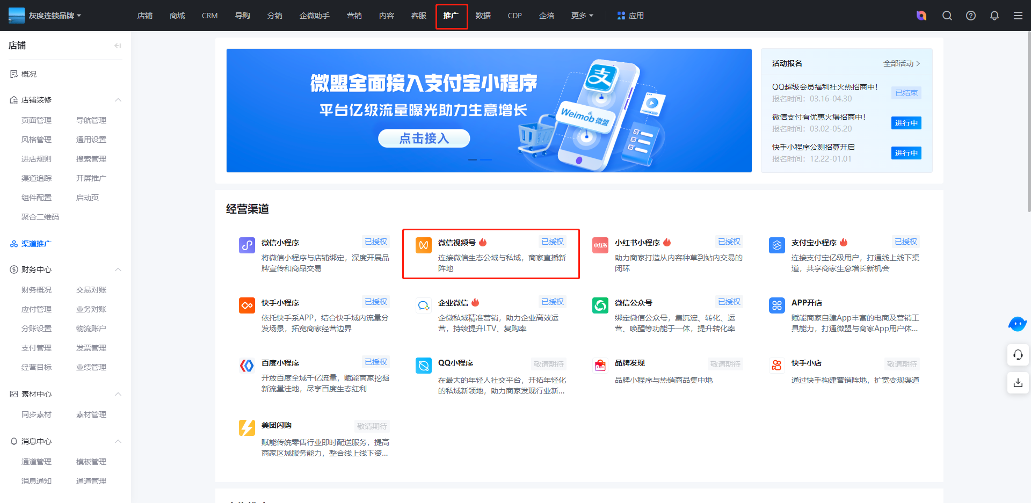Screen dimensions: 1031x503
Task: Click the QQ小程序 icon
Action: pyautogui.click(x=424, y=366)
